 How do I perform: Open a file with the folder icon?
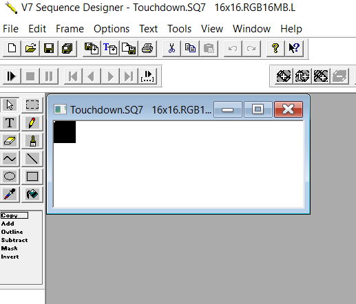tap(30, 49)
